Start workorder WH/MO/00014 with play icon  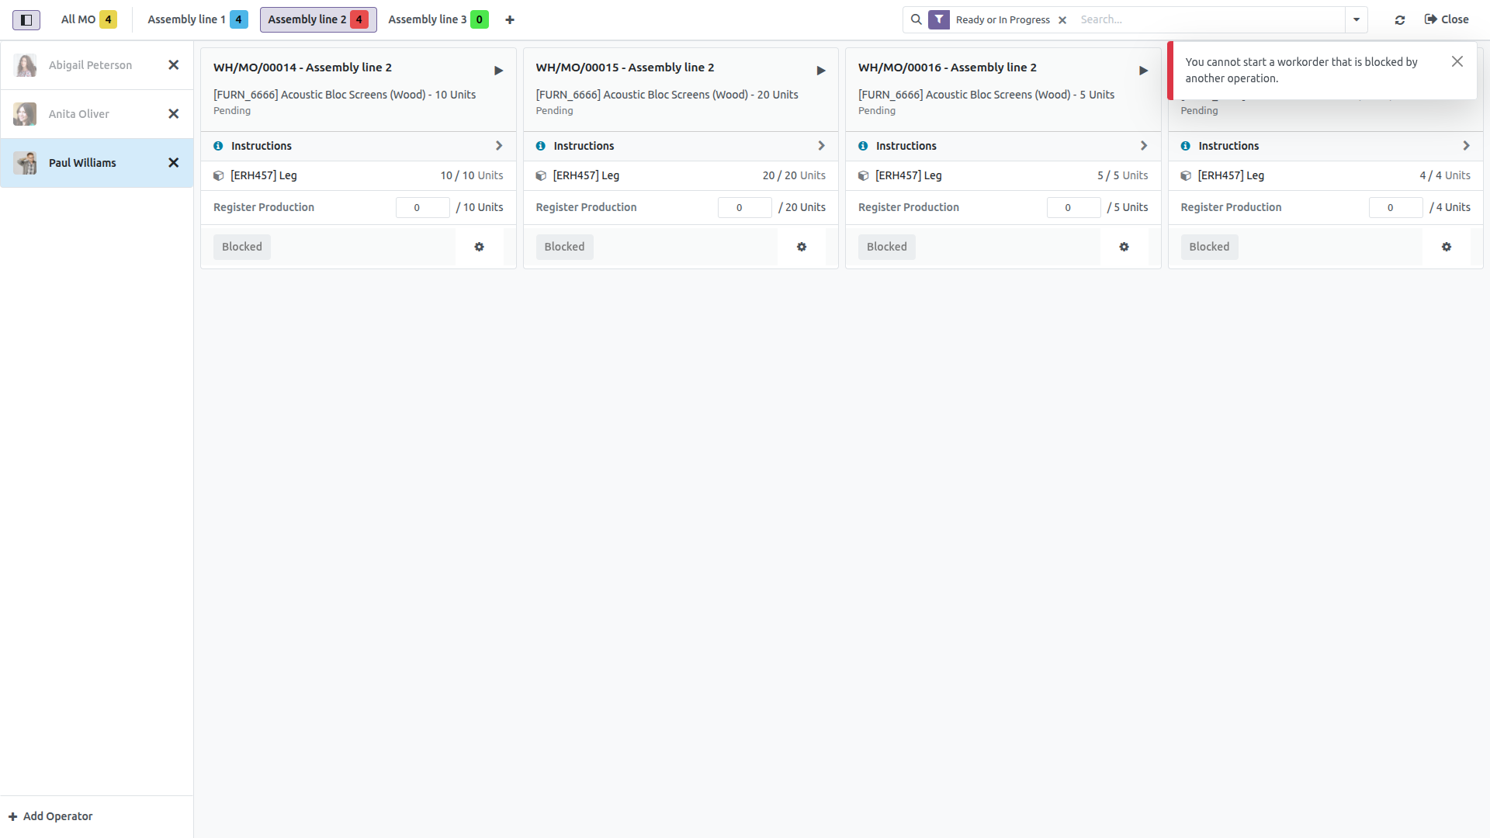click(x=498, y=71)
